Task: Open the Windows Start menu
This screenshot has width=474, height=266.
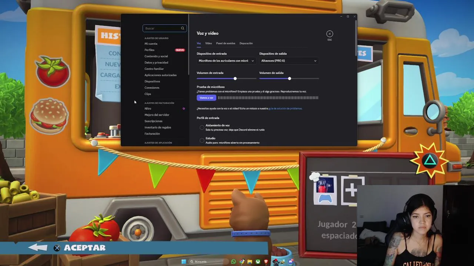Action: 184,262
